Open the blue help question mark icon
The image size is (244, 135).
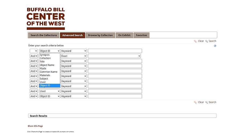point(215,46)
